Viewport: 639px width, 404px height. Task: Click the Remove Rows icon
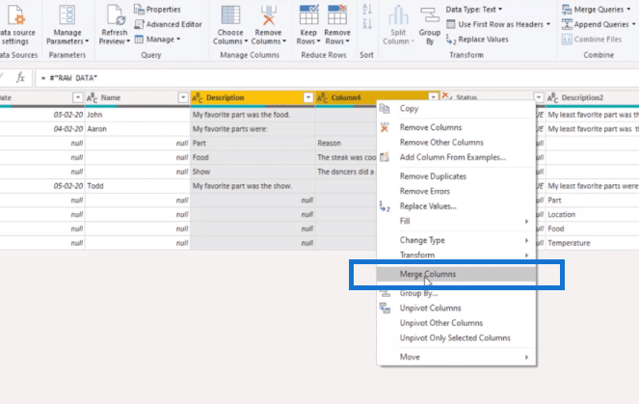pyautogui.click(x=337, y=14)
